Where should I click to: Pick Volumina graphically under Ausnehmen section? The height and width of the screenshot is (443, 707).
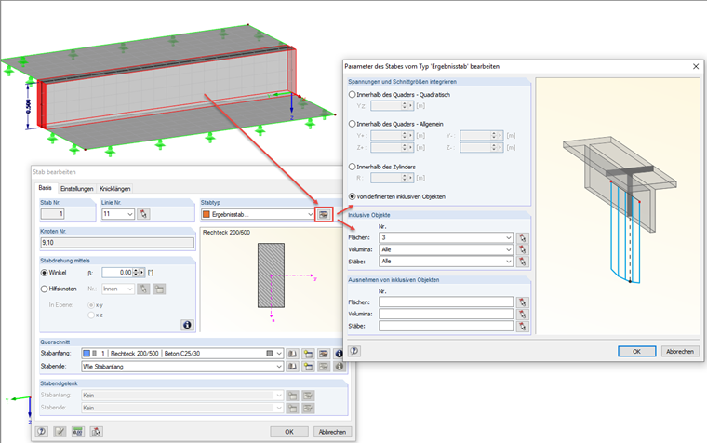pyautogui.click(x=522, y=314)
